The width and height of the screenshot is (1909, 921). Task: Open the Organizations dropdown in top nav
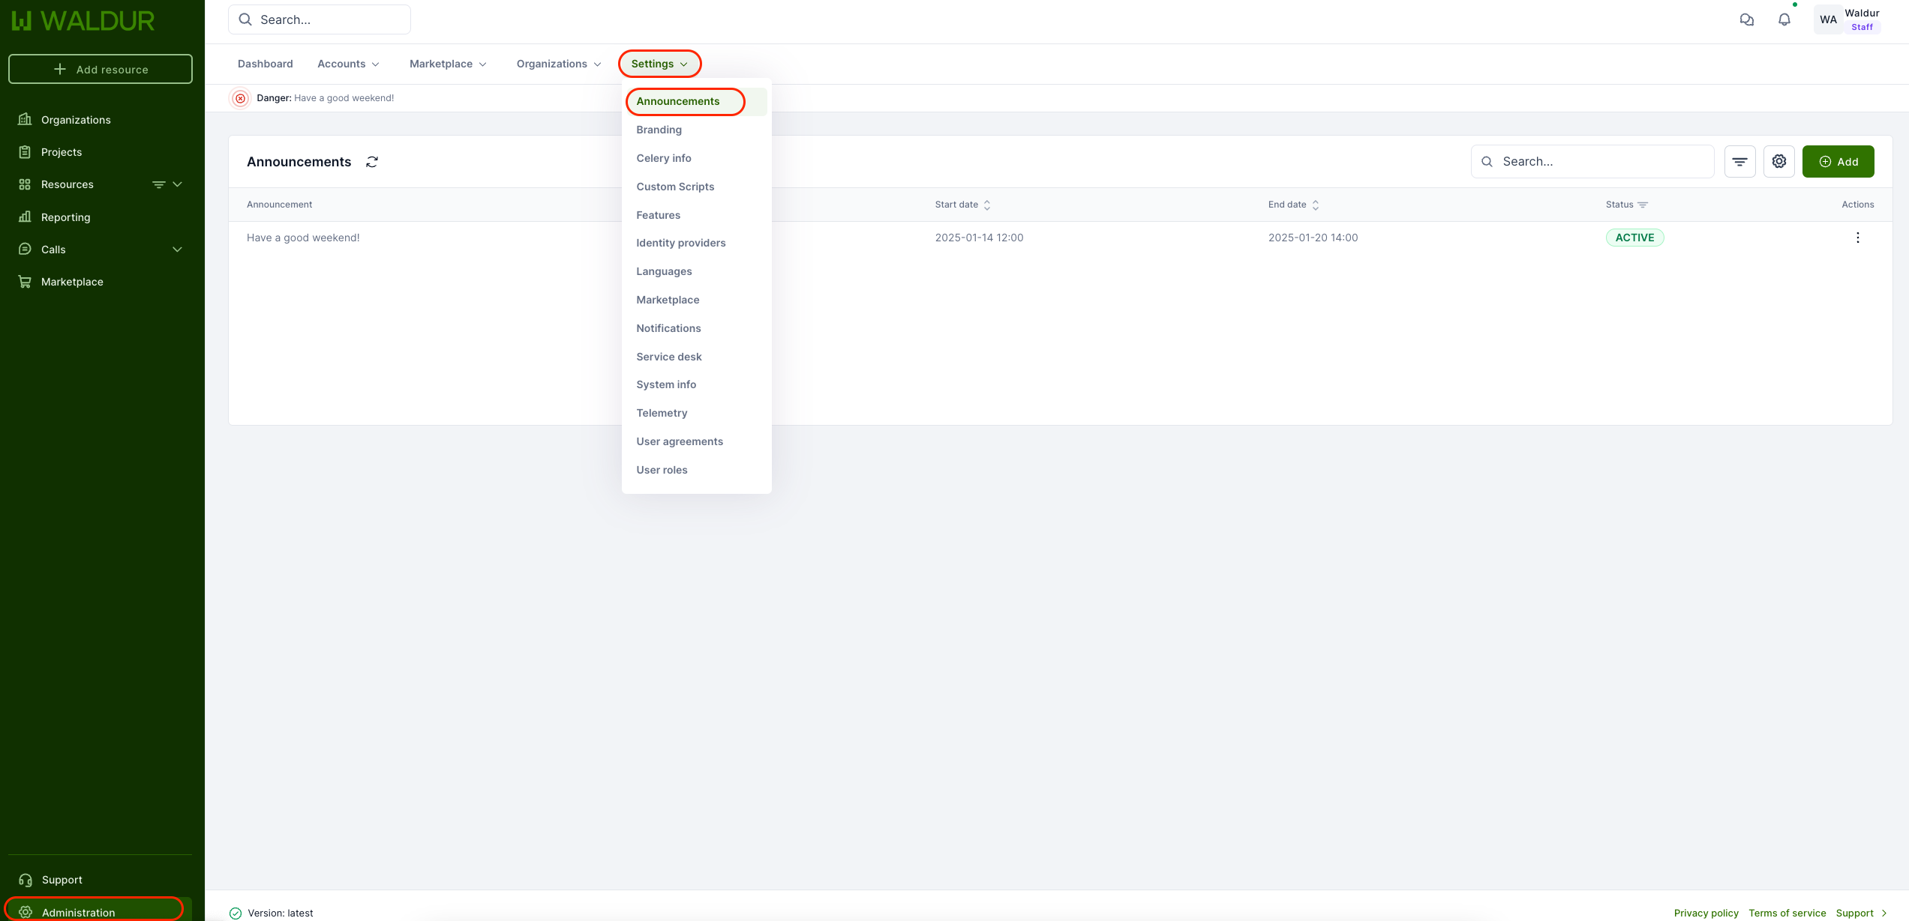click(558, 64)
